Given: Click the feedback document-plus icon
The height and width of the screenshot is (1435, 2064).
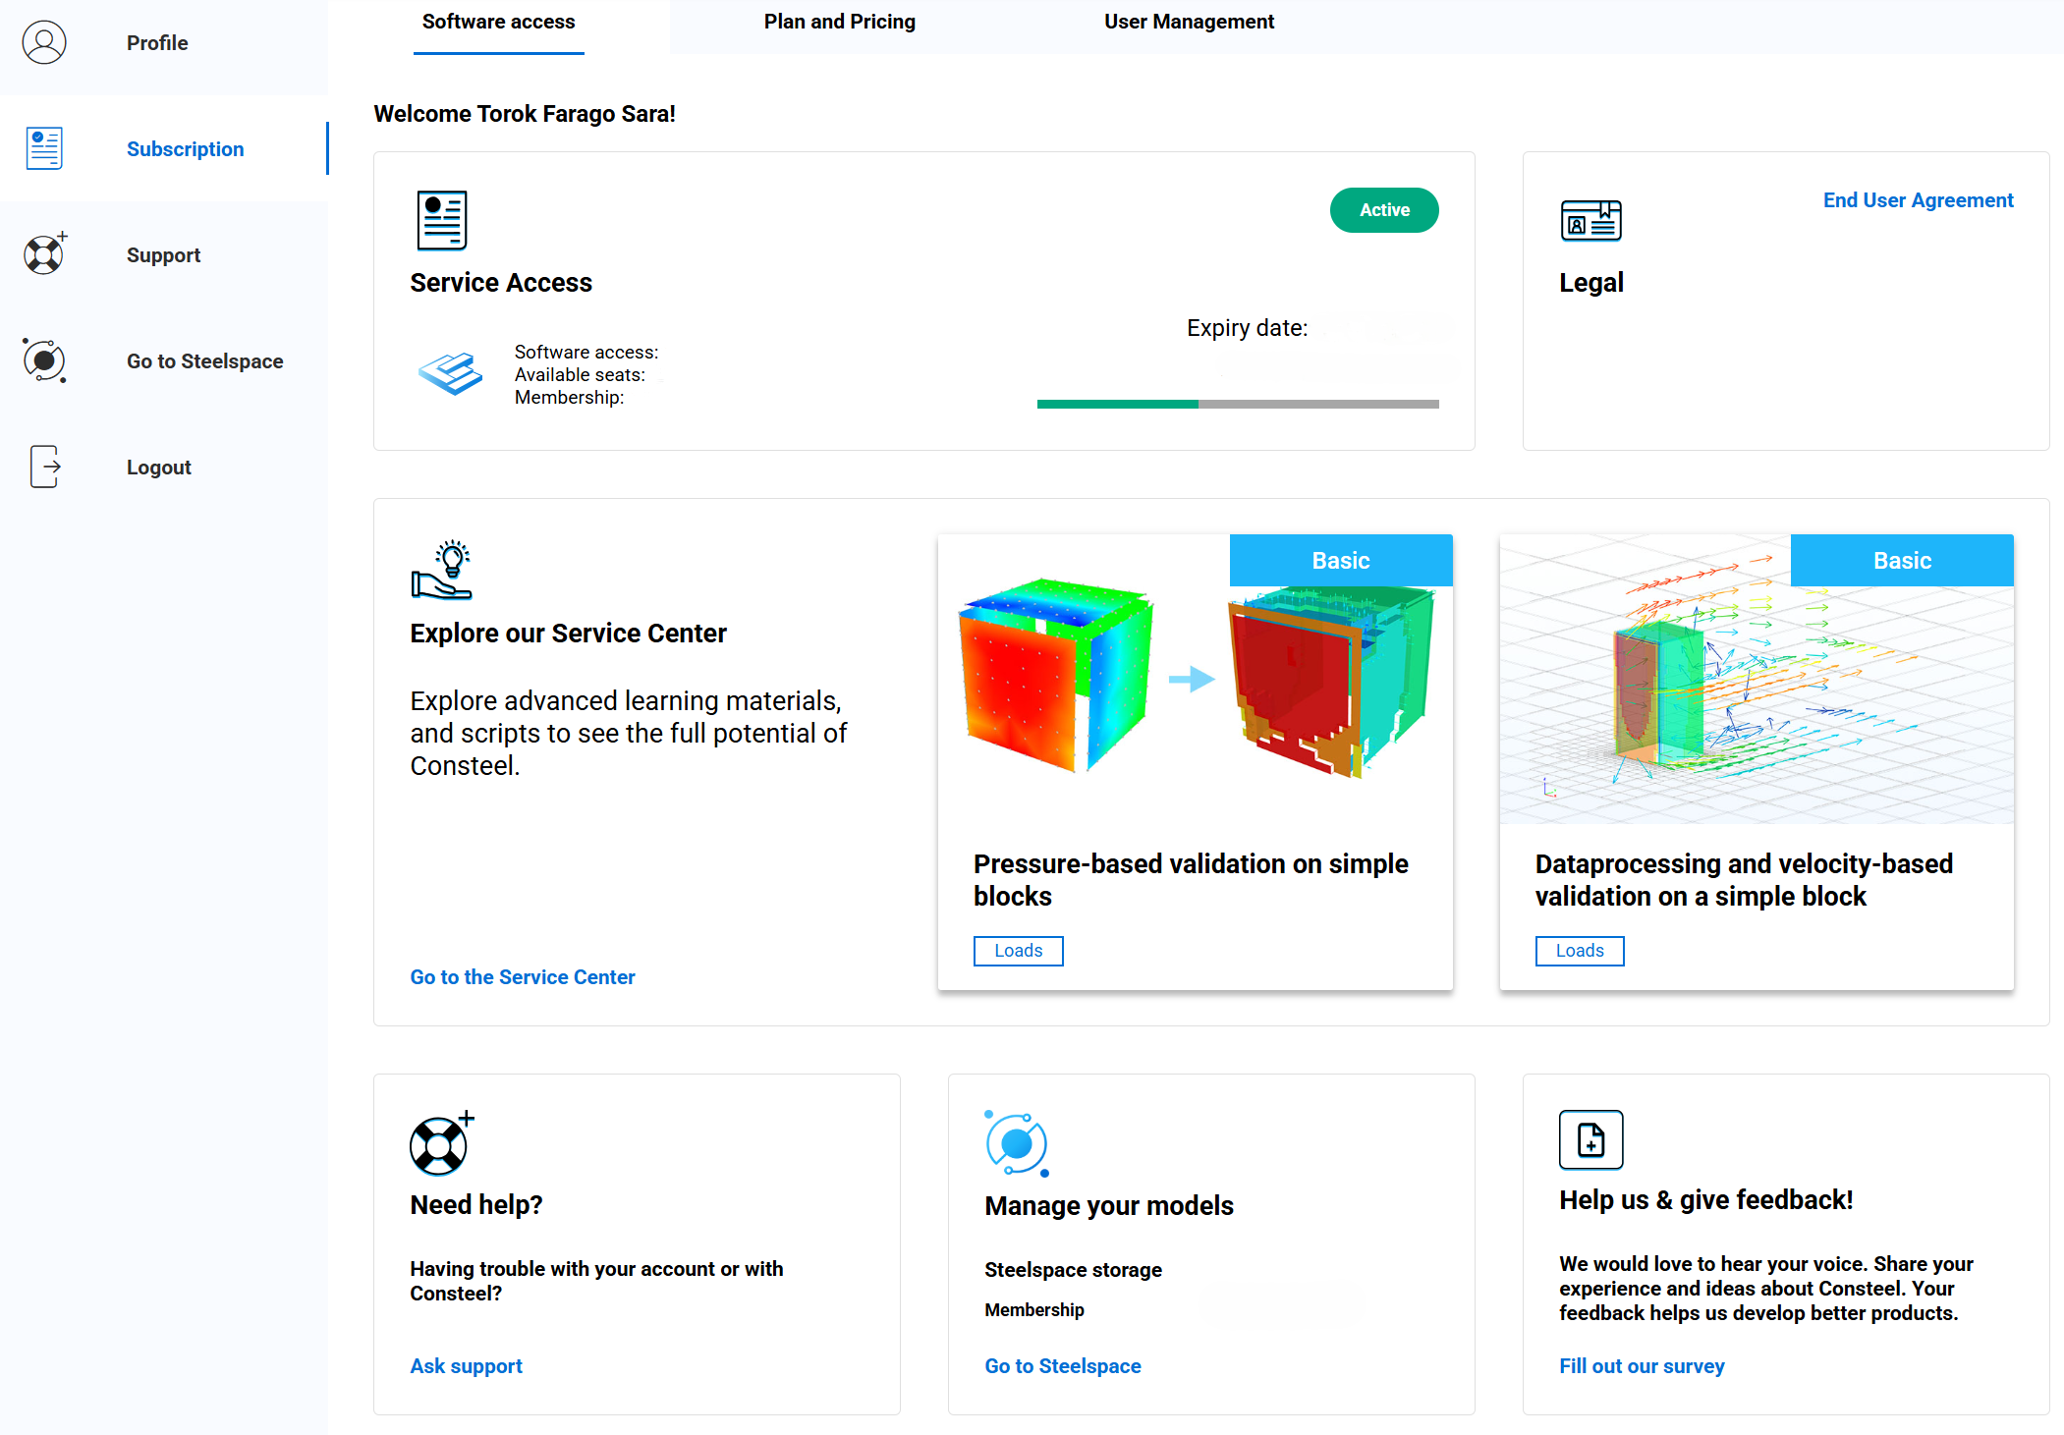Looking at the screenshot, I should (x=1591, y=1139).
